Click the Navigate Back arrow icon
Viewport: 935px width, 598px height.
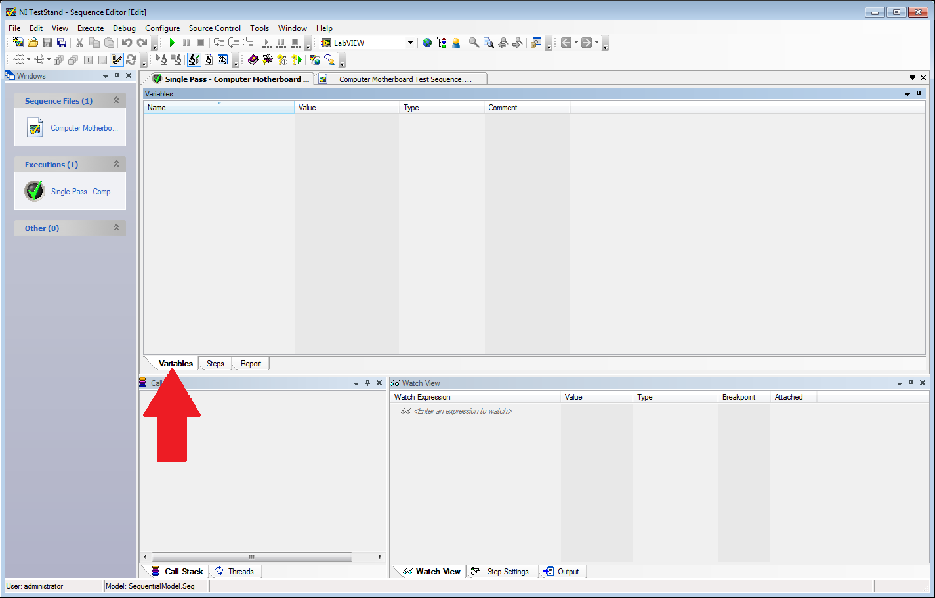(x=566, y=43)
